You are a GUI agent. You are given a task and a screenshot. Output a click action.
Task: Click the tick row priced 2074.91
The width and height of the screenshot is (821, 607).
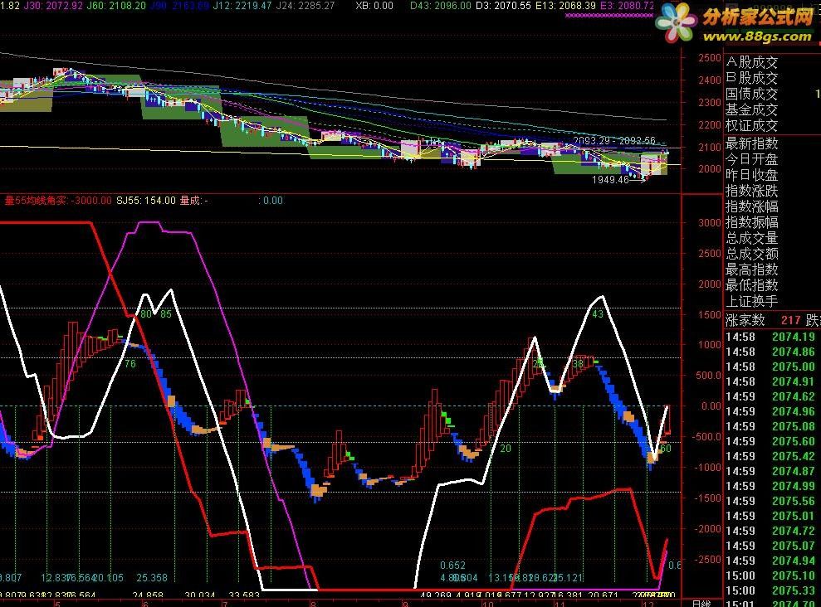(x=770, y=381)
